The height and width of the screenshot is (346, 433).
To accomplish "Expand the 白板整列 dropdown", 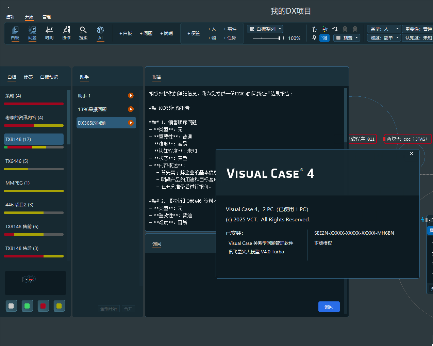I will pyautogui.click(x=265, y=29).
